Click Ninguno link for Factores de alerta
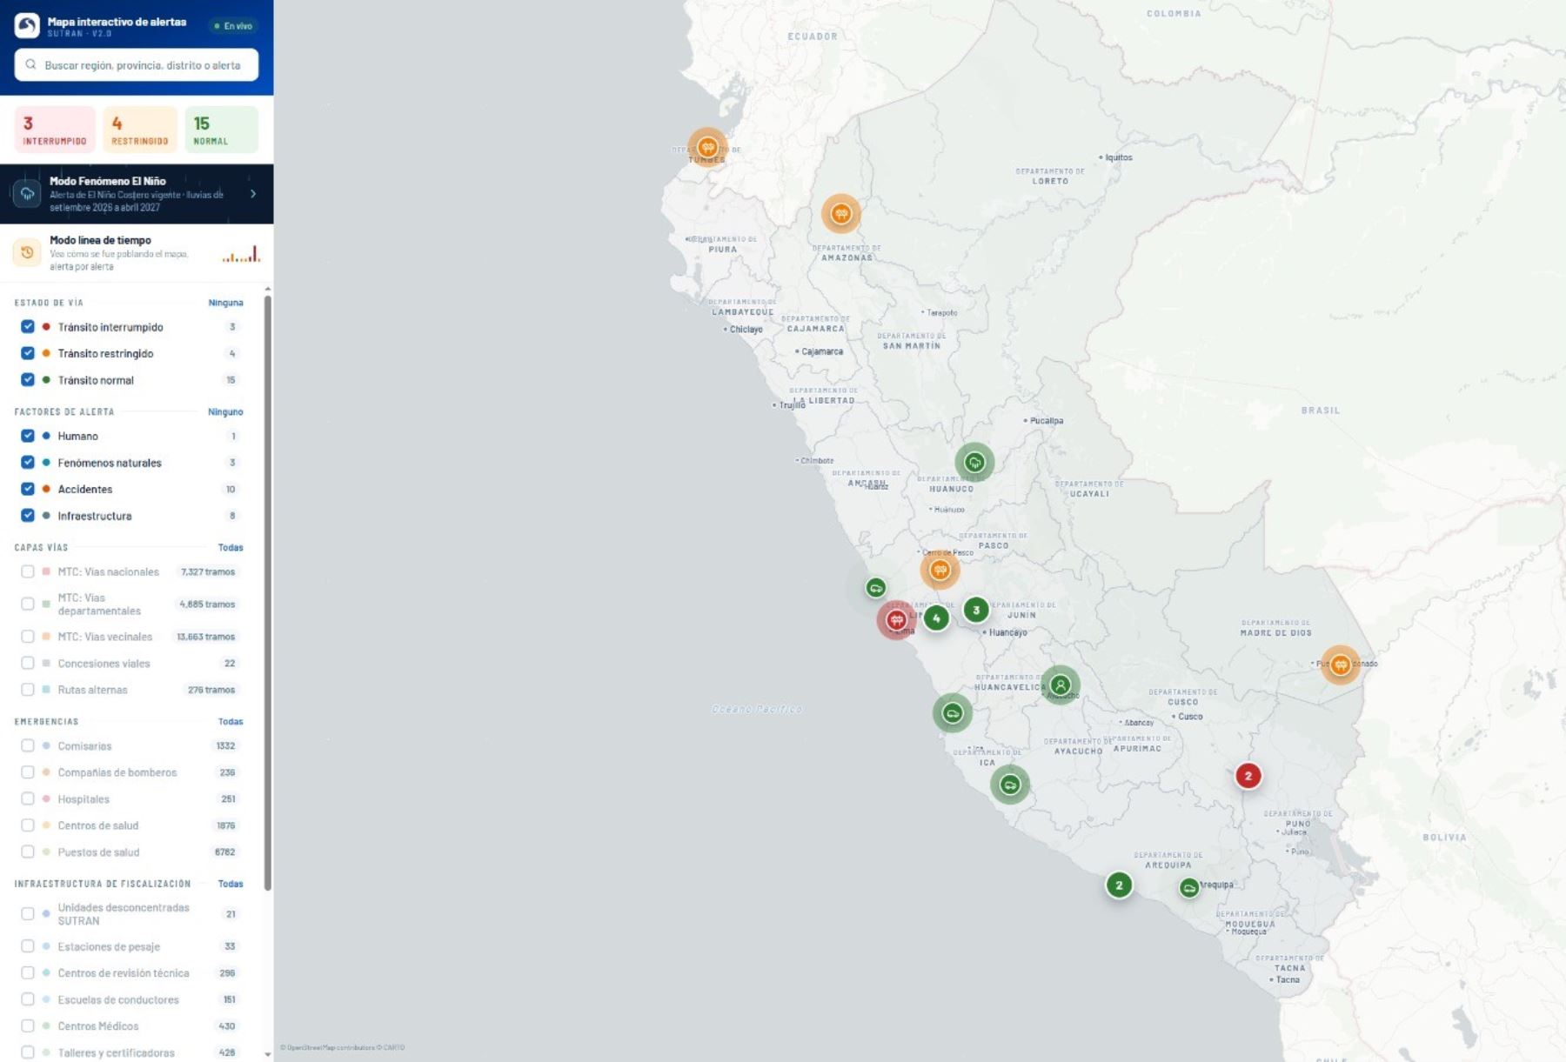The height and width of the screenshot is (1062, 1566). pyautogui.click(x=225, y=411)
